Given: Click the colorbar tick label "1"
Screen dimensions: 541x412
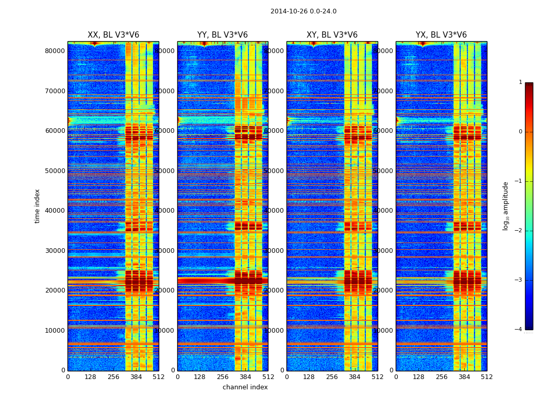Looking at the screenshot, I should pyautogui.click(x=520, y=82).
